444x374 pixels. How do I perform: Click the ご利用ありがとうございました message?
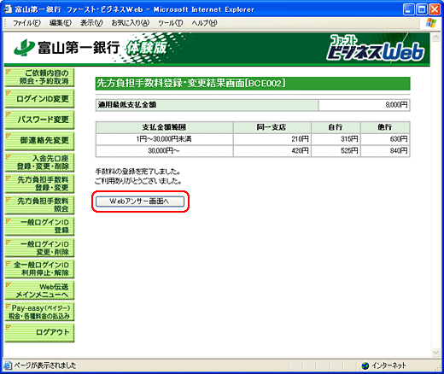(138, 181)
